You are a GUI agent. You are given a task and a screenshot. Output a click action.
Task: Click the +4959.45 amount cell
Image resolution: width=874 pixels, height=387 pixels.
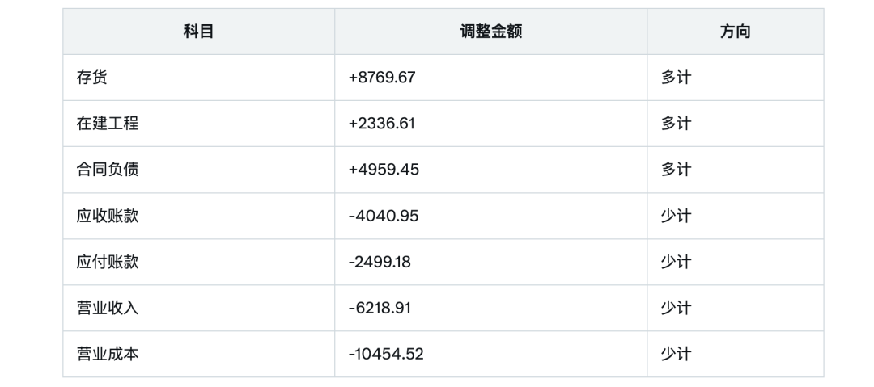point(384,170)
